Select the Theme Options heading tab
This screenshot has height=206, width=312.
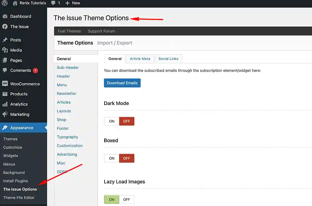75,43
